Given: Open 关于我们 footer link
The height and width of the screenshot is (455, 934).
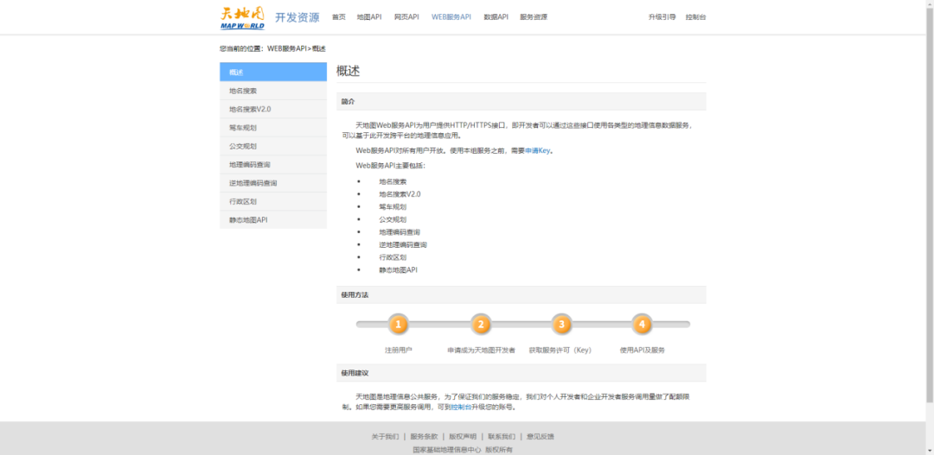Looking at the screenshot, I should pyautogui.click(x=385, y=437).
